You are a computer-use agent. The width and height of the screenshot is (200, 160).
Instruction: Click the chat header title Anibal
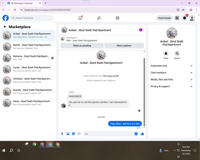tap(90, 30)
